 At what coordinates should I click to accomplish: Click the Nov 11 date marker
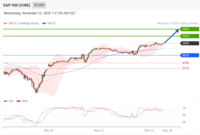tap(99, 130)
